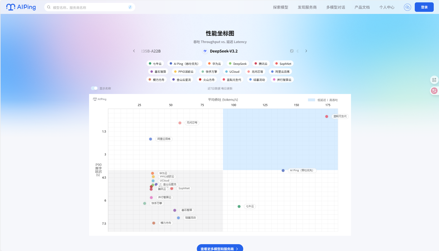Click the left arrow toward 235B-A22B
The width and height of the screenshot is (439, 251).
coord(134,51)
